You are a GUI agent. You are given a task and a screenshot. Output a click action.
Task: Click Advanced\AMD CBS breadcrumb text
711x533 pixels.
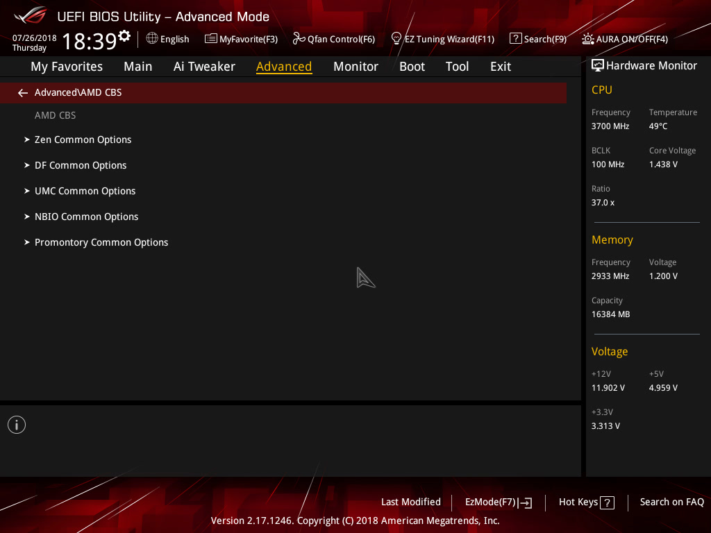78,92
